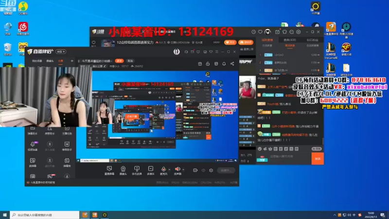Open the 视频连麦 tool
The height and width of the screenshot is (219, 389).
coord(33,146)
